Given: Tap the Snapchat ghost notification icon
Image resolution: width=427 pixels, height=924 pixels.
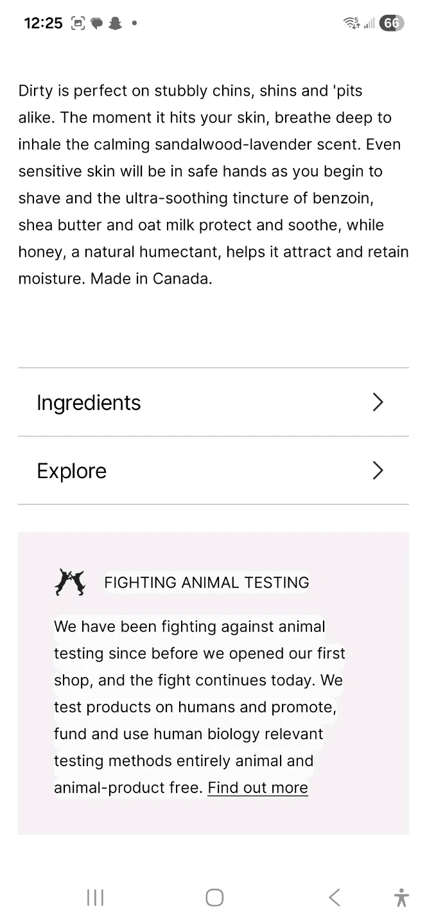Looking at the screenshot, I should coord(116,24).
